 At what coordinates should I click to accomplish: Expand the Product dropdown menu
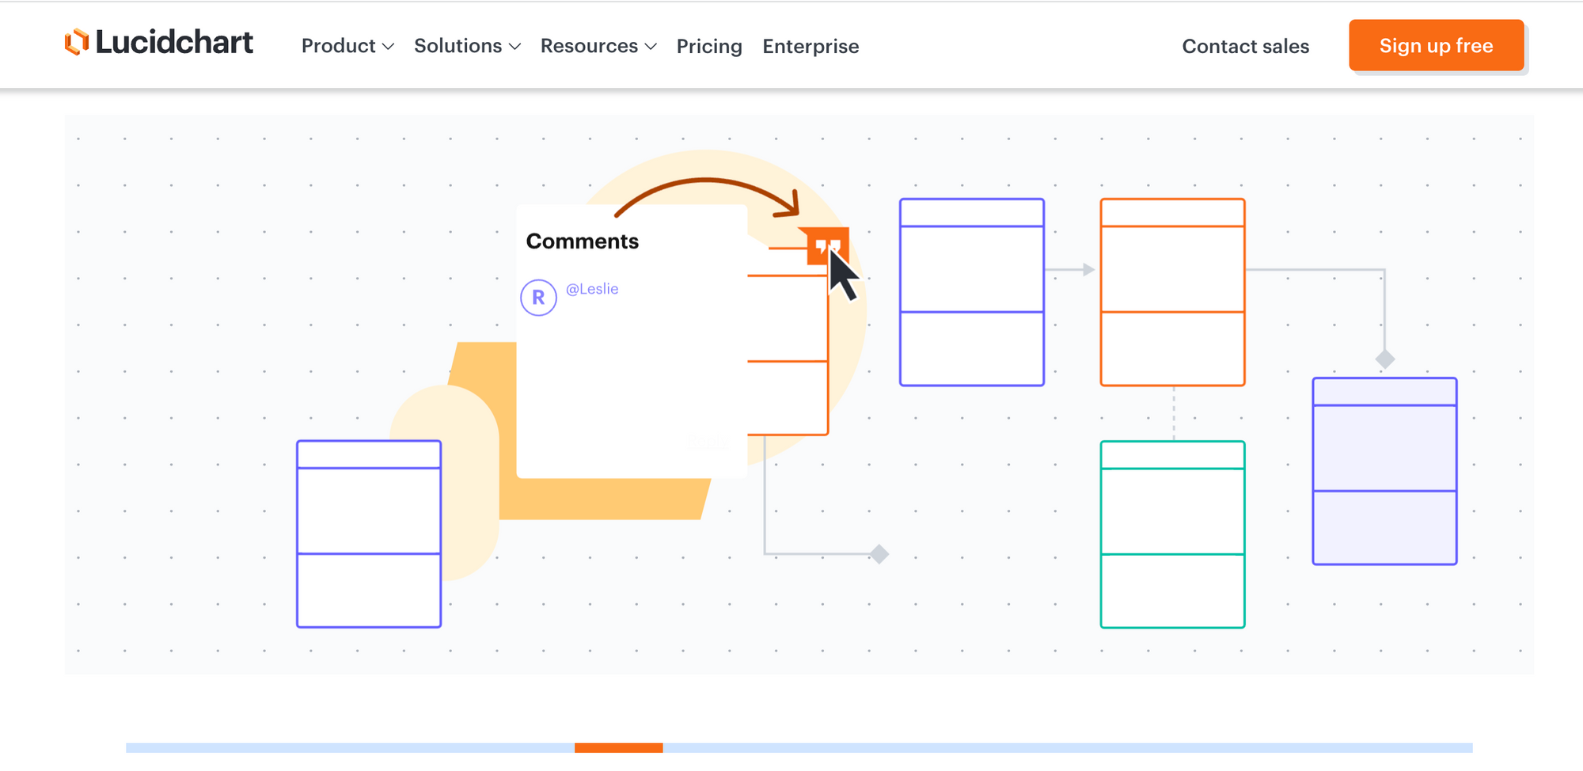click(x=347, y=46)
